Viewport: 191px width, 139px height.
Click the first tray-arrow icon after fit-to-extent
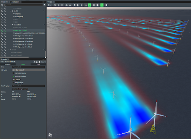click(66, 5)
